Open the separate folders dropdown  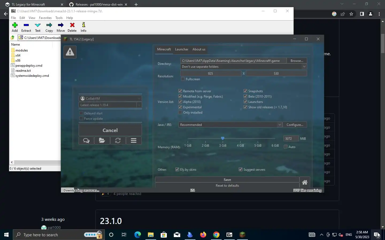pyautogui.click(x=243, y=67)
